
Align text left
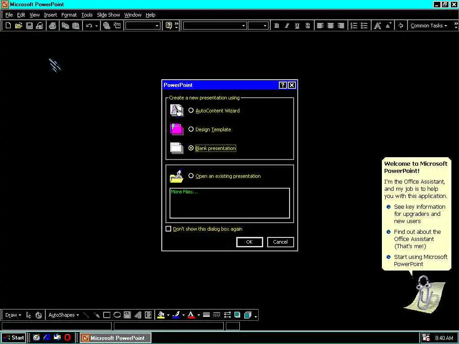(x=320, y=26)
